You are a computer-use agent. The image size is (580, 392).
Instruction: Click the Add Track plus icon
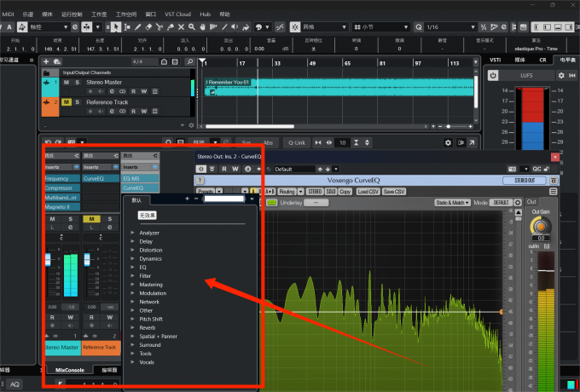46,61
